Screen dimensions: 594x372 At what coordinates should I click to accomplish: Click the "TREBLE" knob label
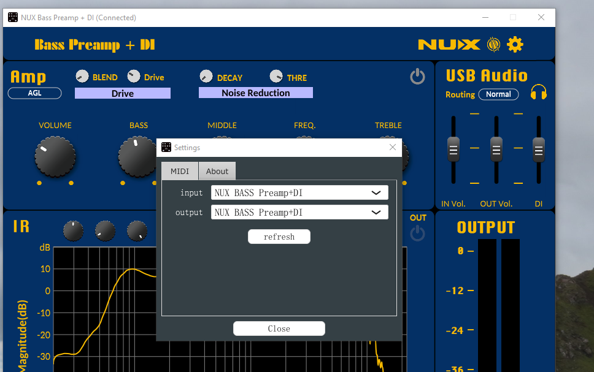coord(388,125)
